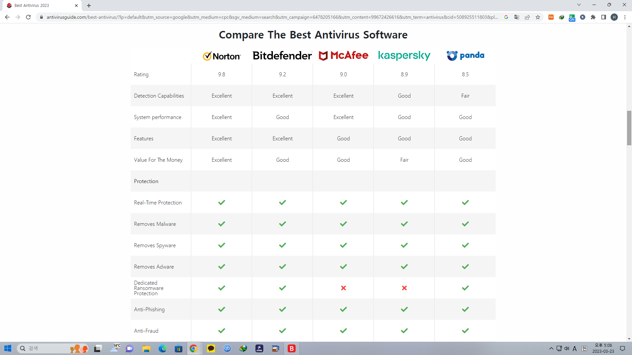The image size is (632, 355).
Task: Open the Extensions puzzle icon
Action: [593, 17]
